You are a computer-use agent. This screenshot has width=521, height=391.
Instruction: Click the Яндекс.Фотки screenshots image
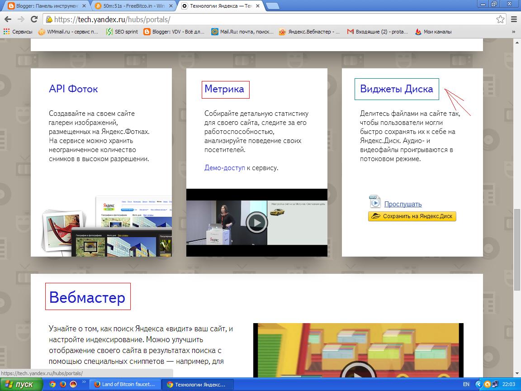pos(107,226)
